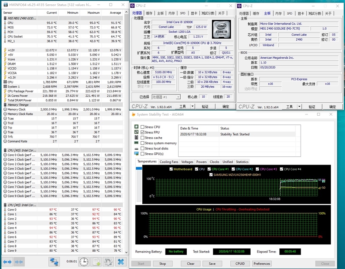Open the SPD tab in CPU-Z

(x=182, y=13)
